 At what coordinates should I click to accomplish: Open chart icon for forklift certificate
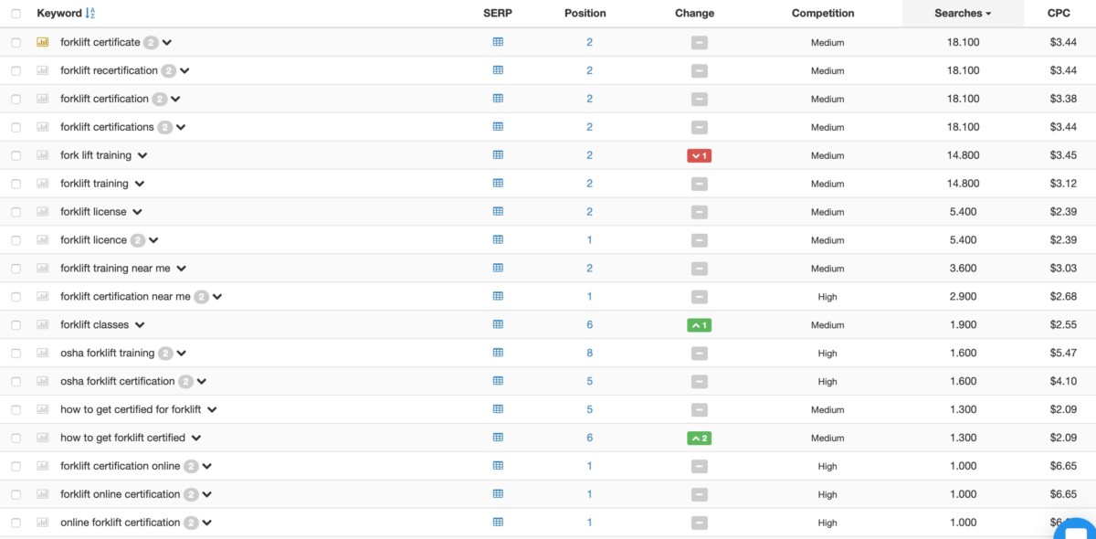click(43, 42)
